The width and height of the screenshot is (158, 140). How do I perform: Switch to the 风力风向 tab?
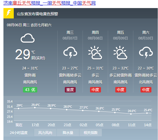pos(45,133)
